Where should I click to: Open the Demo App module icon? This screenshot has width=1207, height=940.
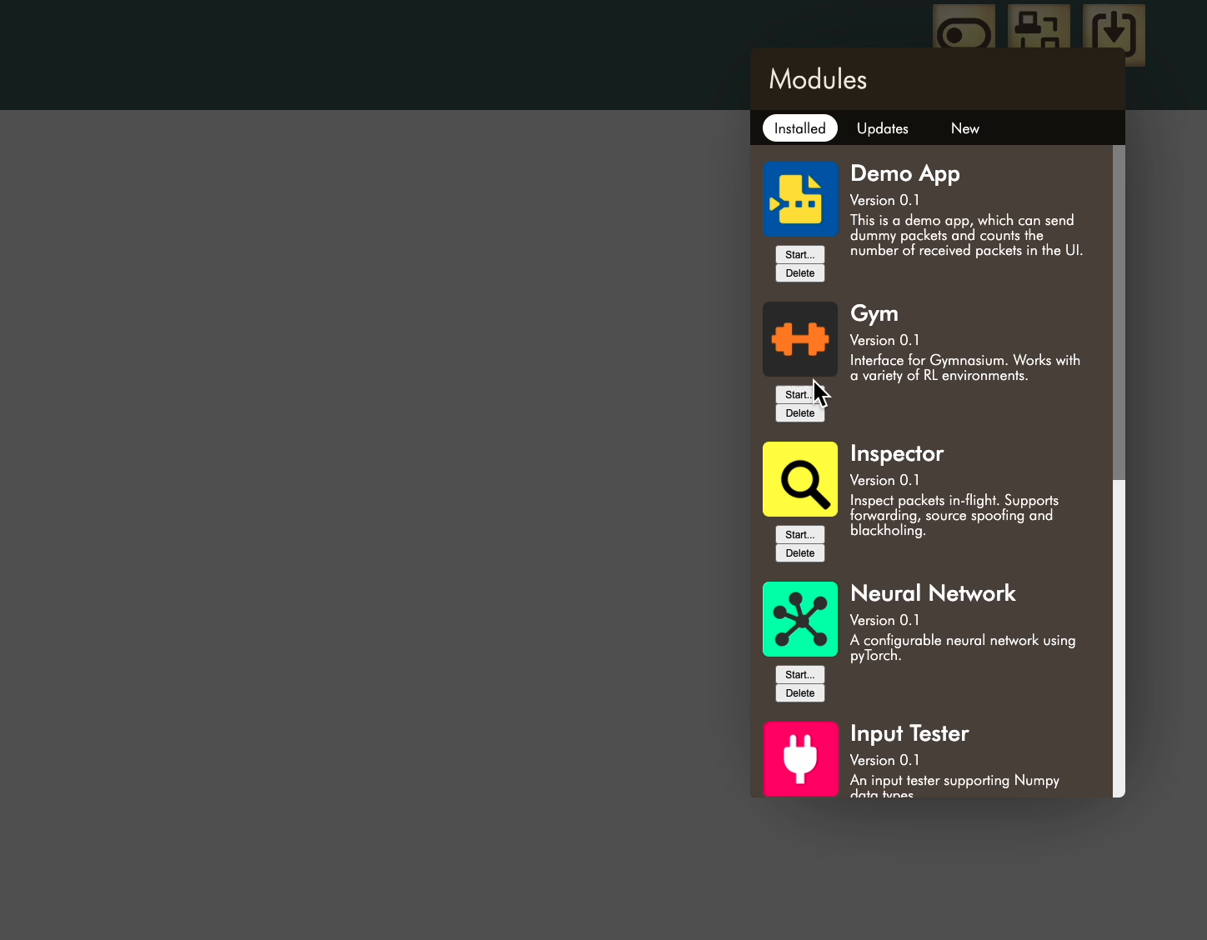coord(799,198)
